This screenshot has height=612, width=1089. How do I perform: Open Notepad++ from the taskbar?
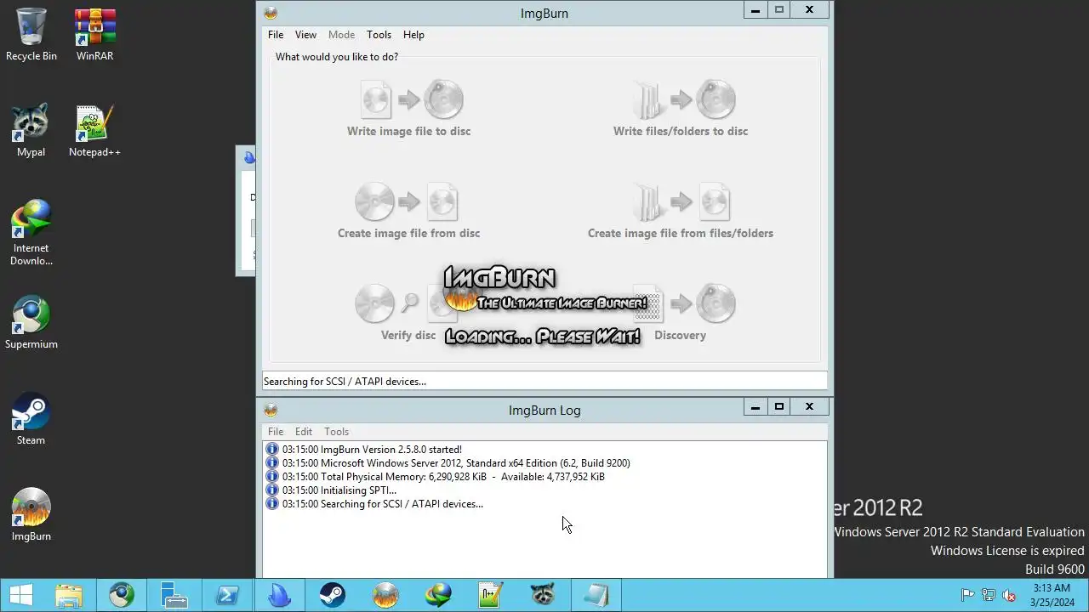click(491, 595)
